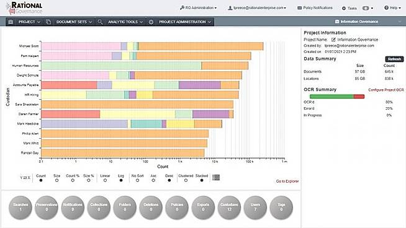Open the user account email dropdown
Image resolution: width=406 pixels, height=228 pixels.
(x=257, y=8)
